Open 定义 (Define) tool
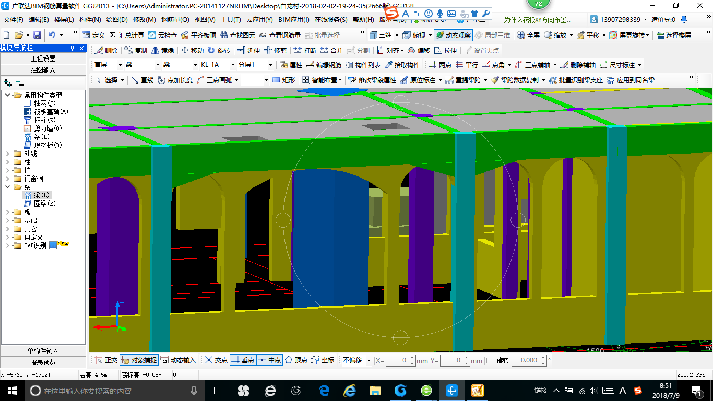Screen dimensions: 713x401 pyautogui.click(x=93, y=35)
